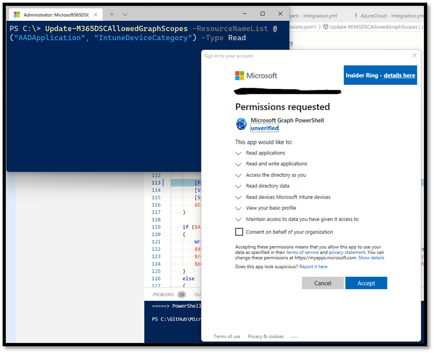Image resolution: width=434 pixels, height=353 pixels.
Task: Expand View your basic profile permission
Action: pyautogui.click(x=238, y=208)
